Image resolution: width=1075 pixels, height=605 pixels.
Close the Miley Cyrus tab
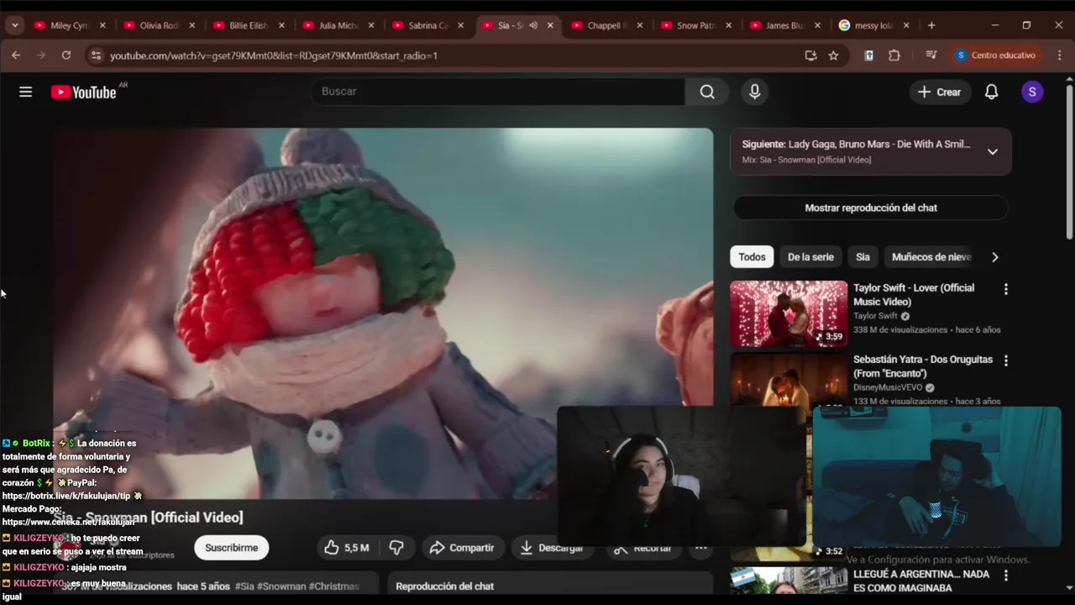[102, 25]
